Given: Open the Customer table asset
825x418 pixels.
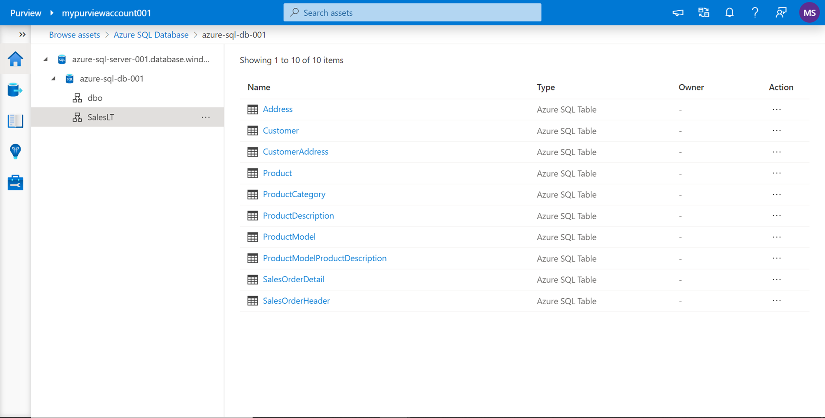Looking at the screenshot, I should pos(280,131).
